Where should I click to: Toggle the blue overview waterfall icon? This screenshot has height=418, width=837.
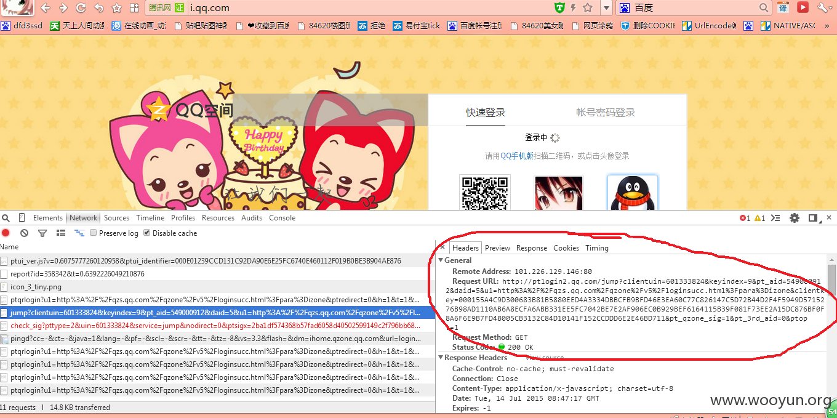coord(79,233)
